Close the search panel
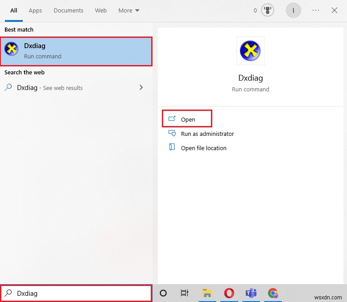This screenshot has height=302, width=347. [335, 10]
